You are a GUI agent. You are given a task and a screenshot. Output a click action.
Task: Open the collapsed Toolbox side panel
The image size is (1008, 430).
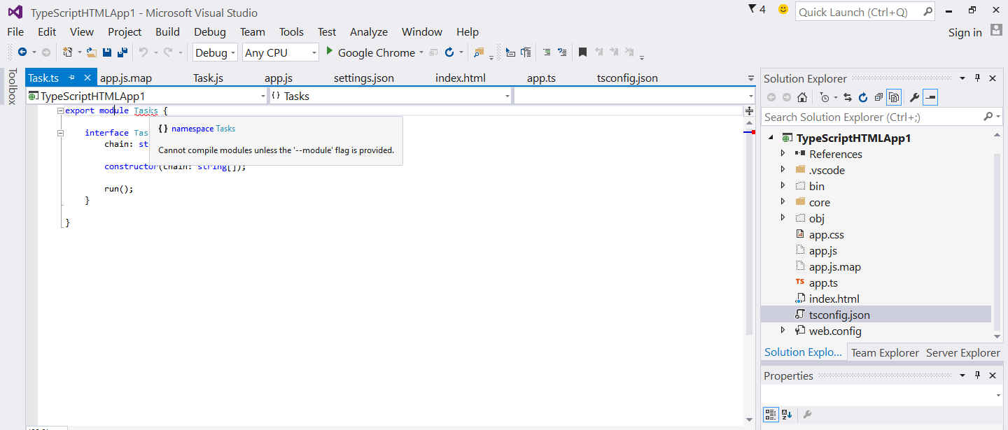point(11,87)
